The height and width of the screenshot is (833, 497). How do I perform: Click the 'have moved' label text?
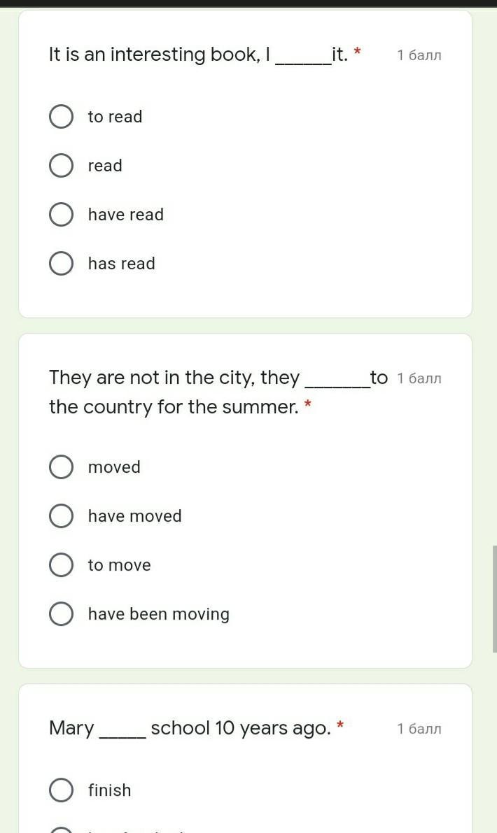135,516
